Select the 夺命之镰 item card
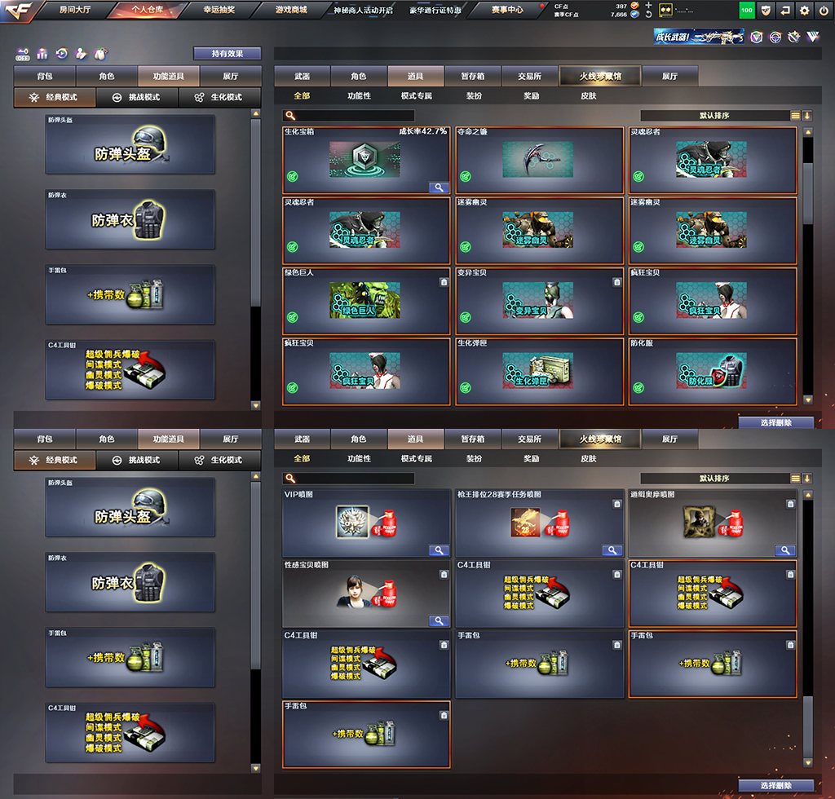The image size is (835, 799). point(540,161)
